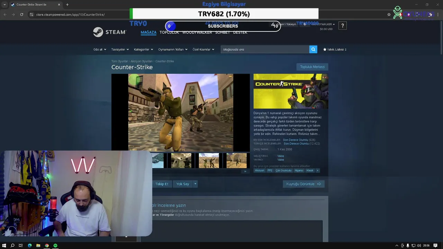
Task: Click the Counter-Strike yellow header image
Action: pos(291,91)
